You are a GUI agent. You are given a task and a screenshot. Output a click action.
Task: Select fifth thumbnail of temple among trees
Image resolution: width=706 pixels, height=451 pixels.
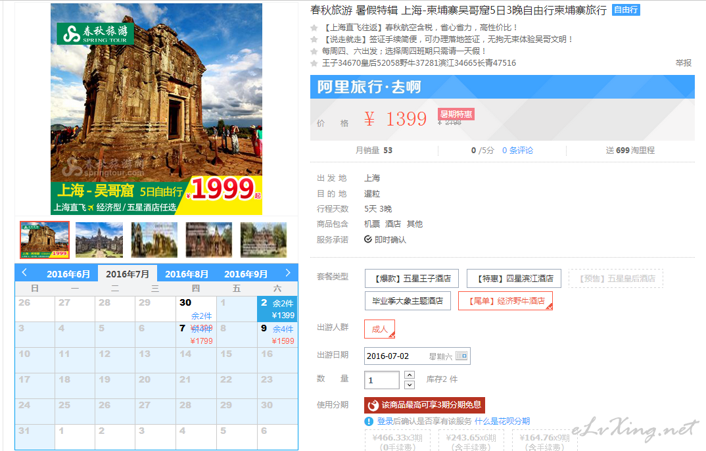click(x=264, y=240)
